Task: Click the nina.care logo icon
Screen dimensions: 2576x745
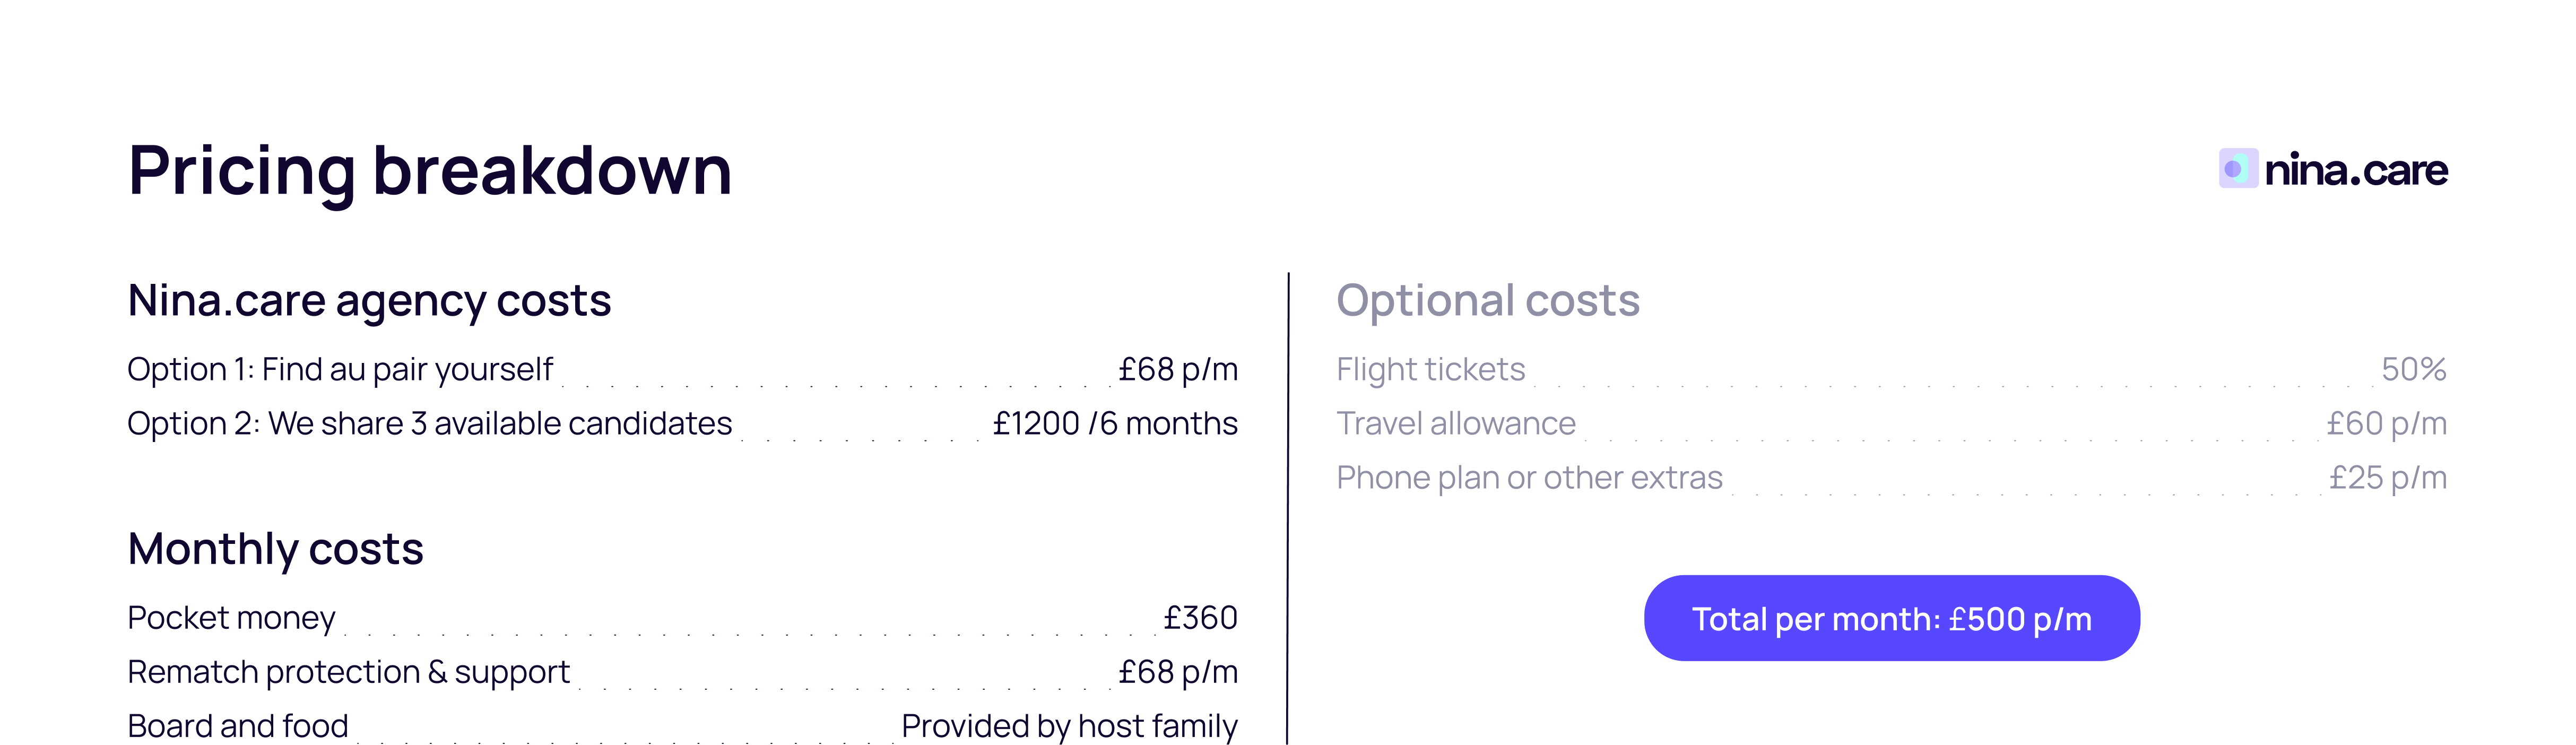Action: (2237, 169)
